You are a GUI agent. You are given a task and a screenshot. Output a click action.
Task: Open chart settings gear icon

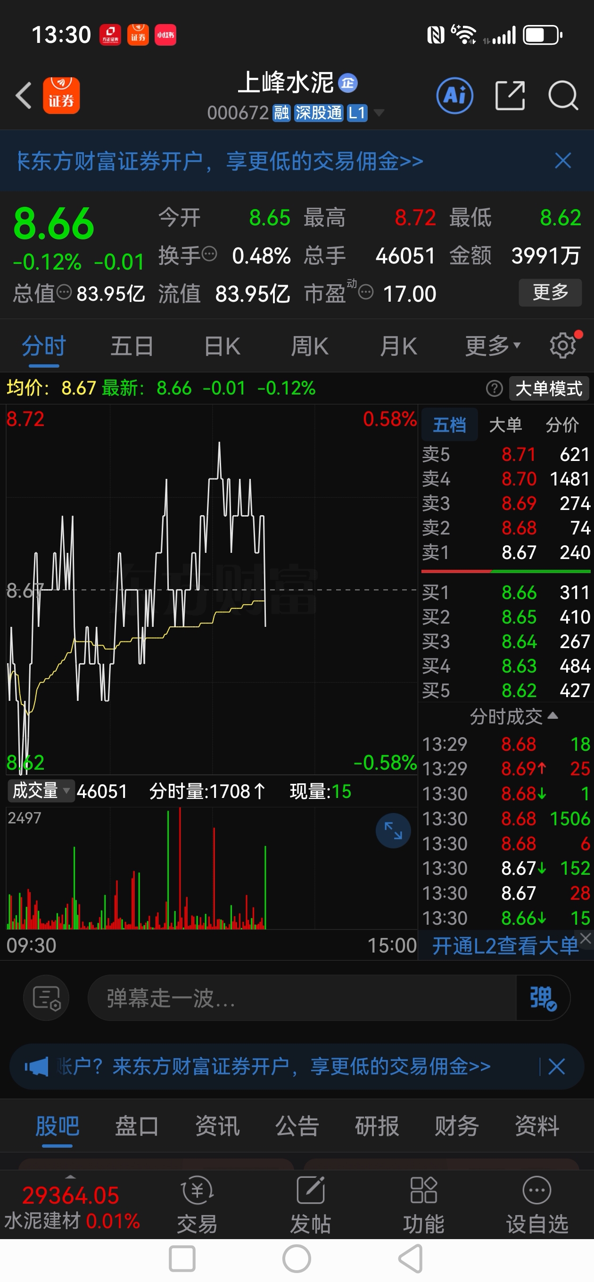tap(564, 345)
